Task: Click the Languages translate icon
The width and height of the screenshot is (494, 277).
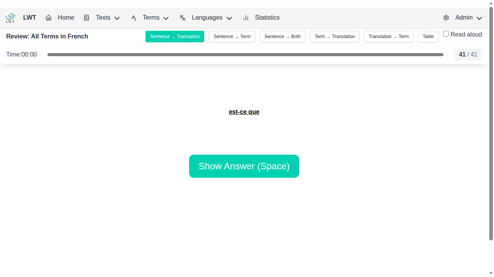Action: click(183, 18)
